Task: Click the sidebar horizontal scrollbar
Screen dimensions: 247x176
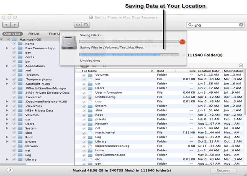Action: tap(13, 164)
